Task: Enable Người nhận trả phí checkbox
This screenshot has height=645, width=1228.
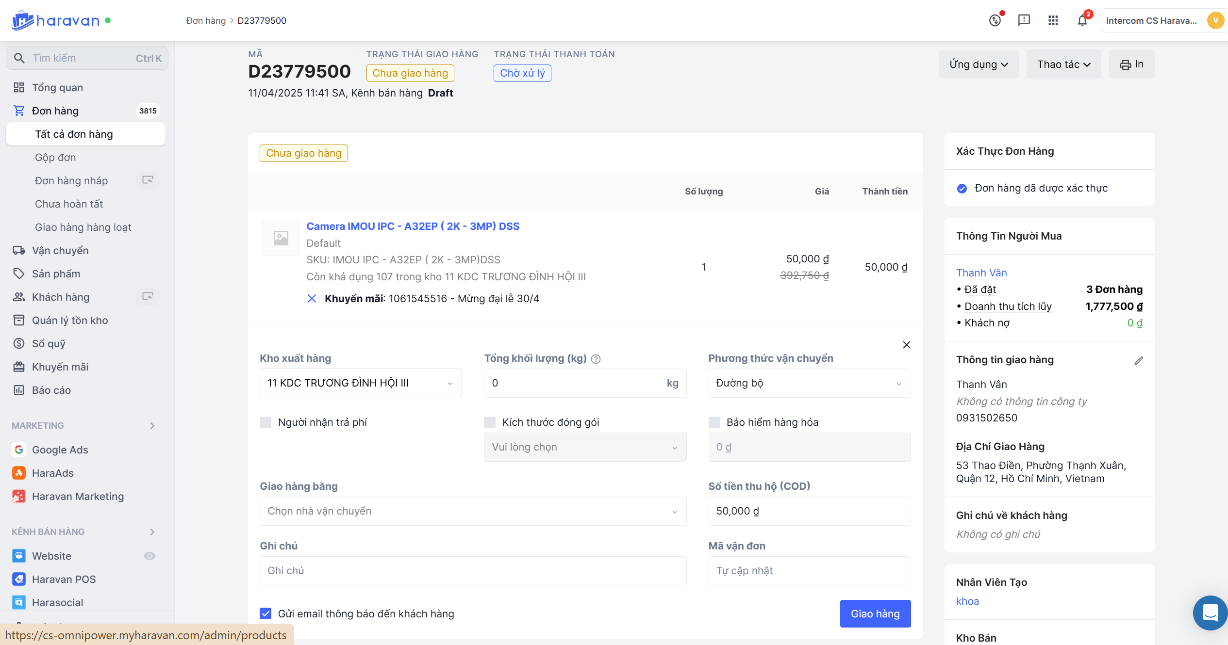Action: (266, 422)
